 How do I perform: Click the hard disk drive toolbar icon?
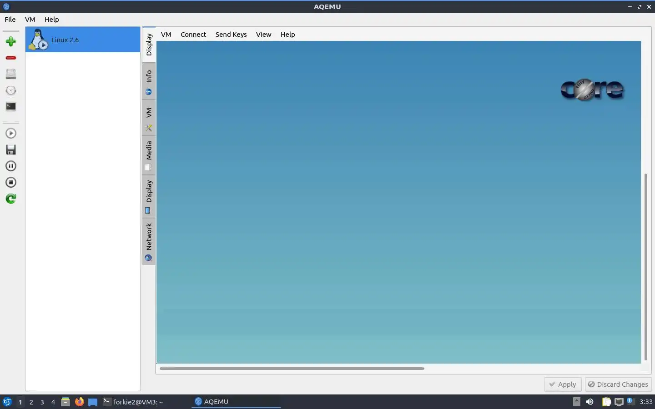pos(11,74)
